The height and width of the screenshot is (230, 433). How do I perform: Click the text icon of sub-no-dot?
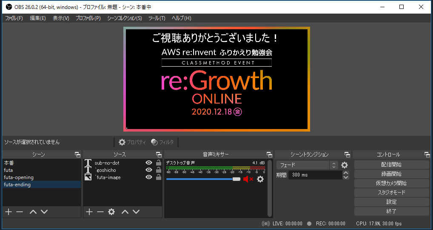point(88,163)
